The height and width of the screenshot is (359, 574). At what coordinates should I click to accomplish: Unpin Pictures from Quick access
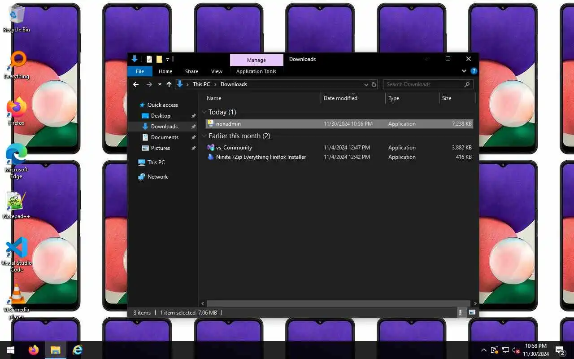point(193,148)
